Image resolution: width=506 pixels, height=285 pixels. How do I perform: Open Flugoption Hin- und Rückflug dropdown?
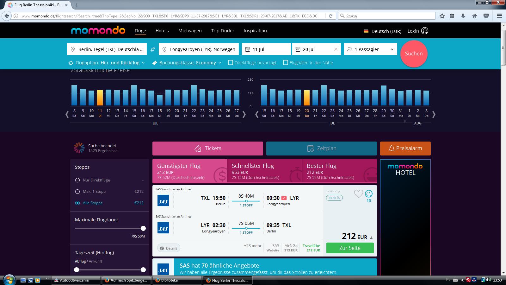pos(107,63)
